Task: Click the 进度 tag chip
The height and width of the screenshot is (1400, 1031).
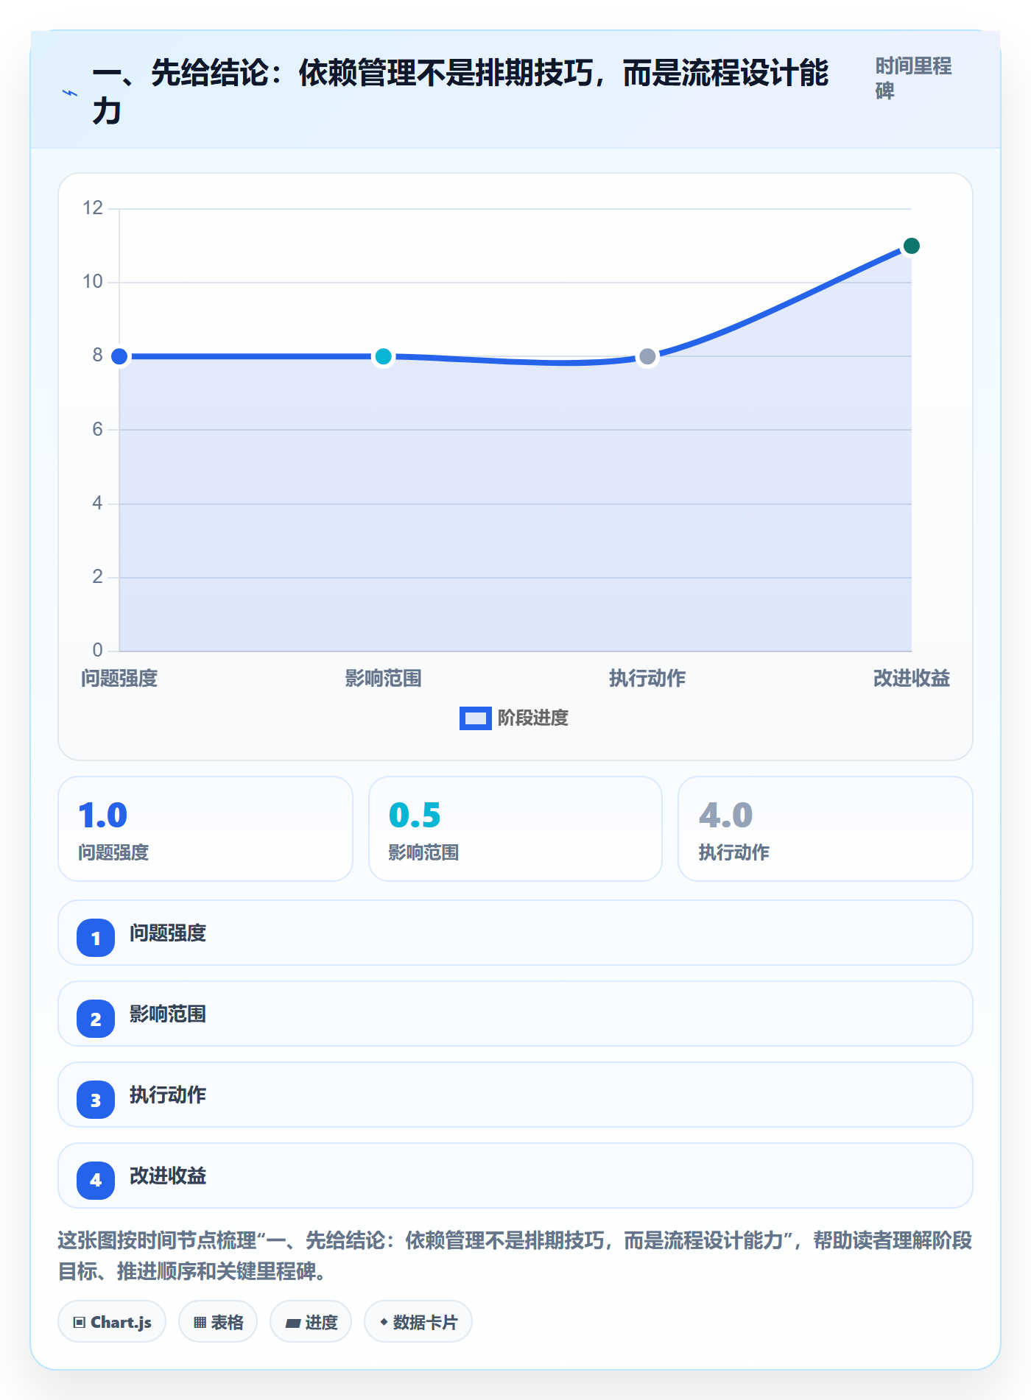Action: 311,1322
